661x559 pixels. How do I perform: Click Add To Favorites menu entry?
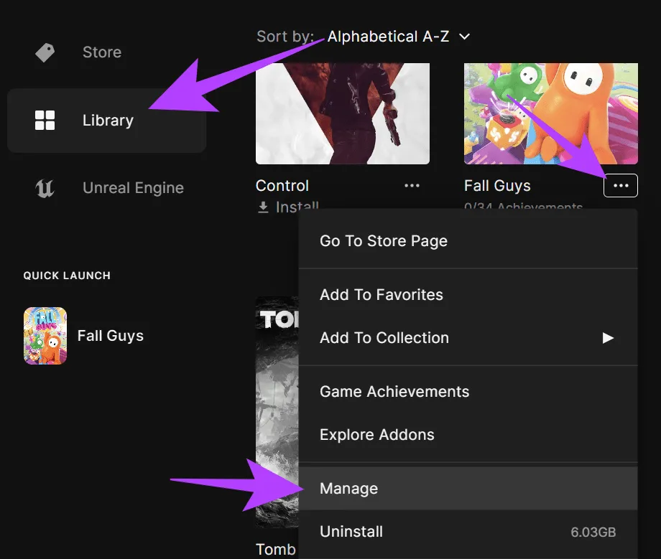click(381, 295)
